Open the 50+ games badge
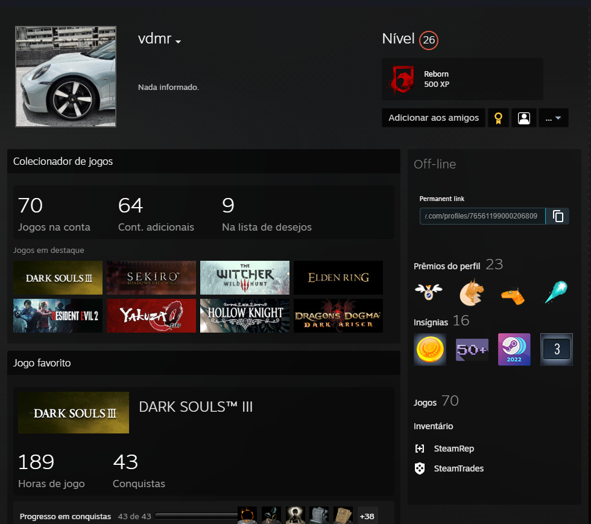The width and height of the screenshot is (591, 524). pyautogui.click(x=472, y=350)
